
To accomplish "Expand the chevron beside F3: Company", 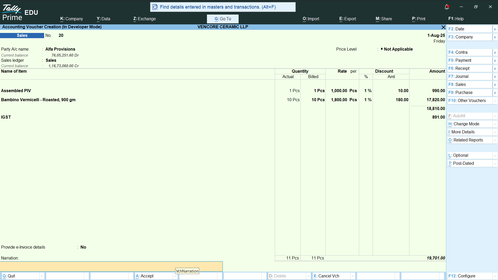I will (x=495, y=37).
